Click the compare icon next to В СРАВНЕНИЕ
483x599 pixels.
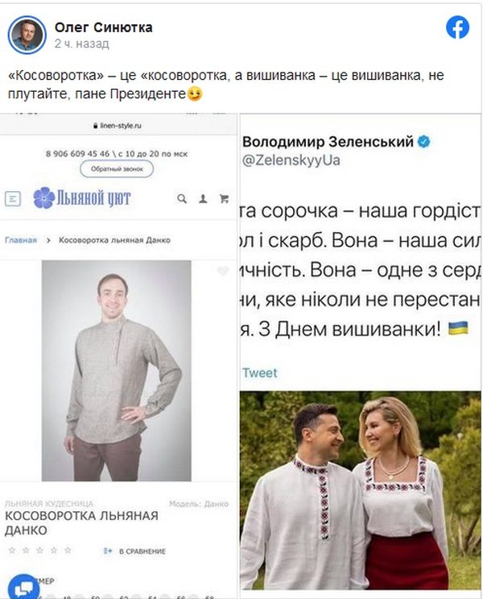tap(108, 551)
